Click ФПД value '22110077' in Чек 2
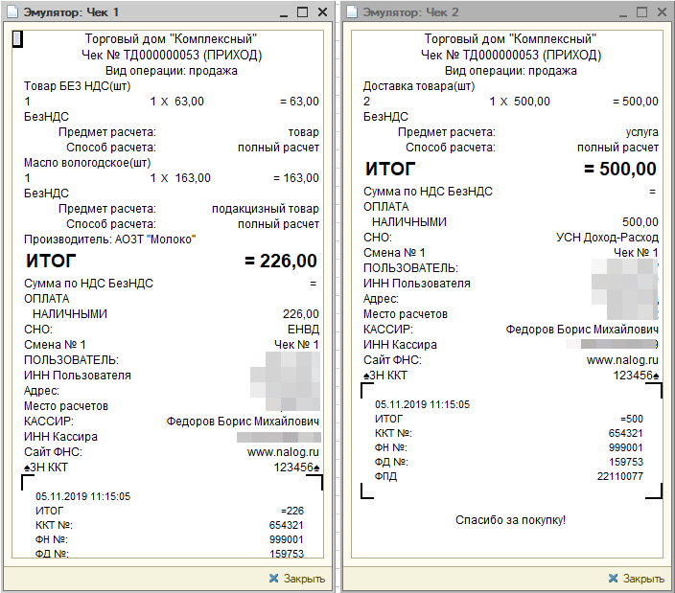This screenshot has width=675, height=593. point(620,476)
